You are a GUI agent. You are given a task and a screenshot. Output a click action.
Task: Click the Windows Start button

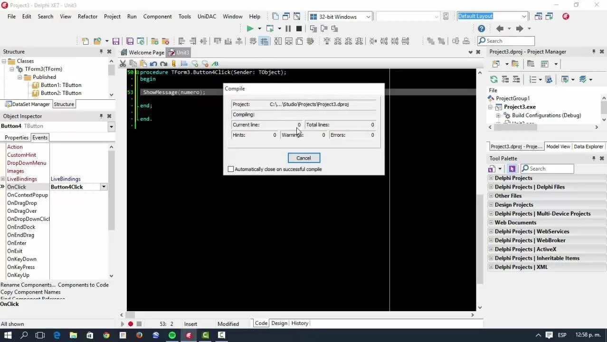click(x=8, y=335)
